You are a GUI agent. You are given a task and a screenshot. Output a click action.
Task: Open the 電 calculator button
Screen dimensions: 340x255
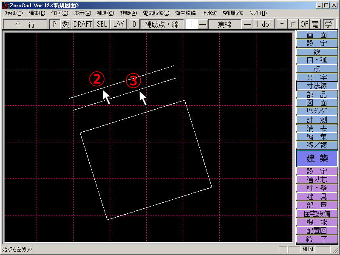315,24
